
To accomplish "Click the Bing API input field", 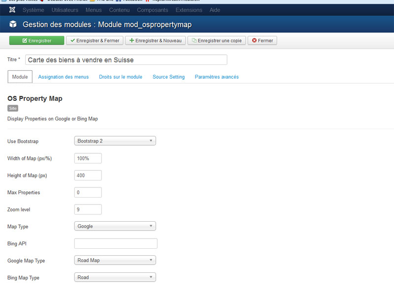I will point(116,243).
